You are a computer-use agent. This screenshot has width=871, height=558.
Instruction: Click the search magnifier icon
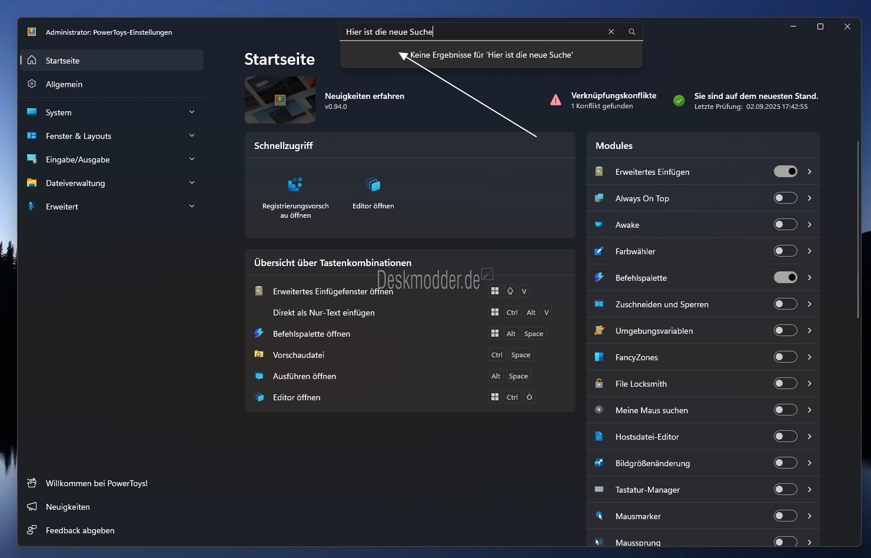click(632, 32)
